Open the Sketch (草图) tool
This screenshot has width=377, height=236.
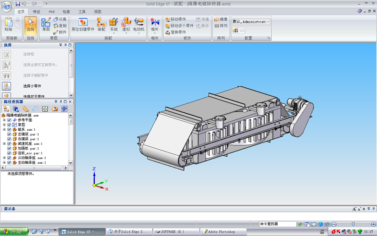[46, 24]
